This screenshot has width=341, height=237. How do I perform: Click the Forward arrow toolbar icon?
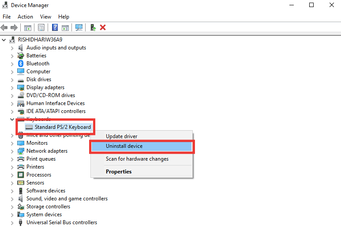point(14,28)
